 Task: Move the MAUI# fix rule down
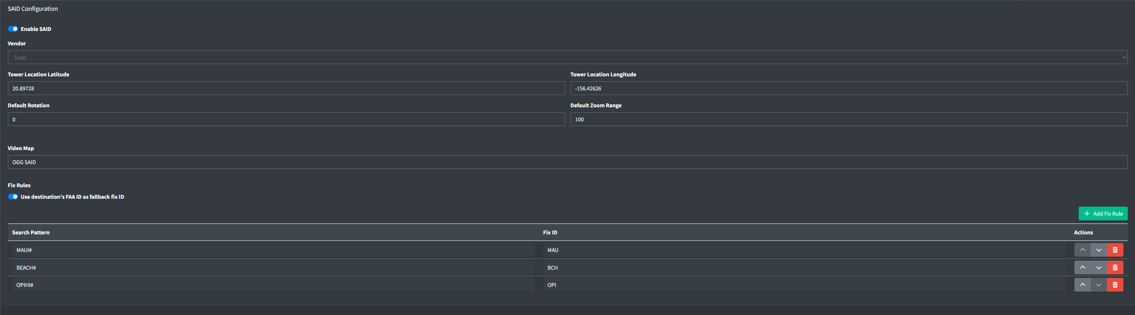pos(1099,250)
